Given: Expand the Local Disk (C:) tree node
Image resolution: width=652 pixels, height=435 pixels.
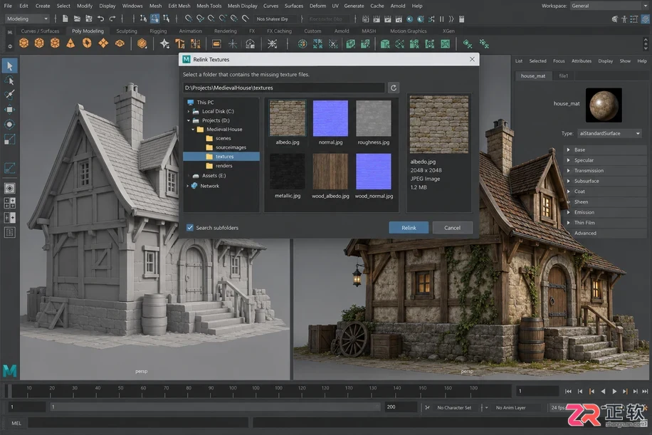Looking at the screenshot, I should (189, 112).
